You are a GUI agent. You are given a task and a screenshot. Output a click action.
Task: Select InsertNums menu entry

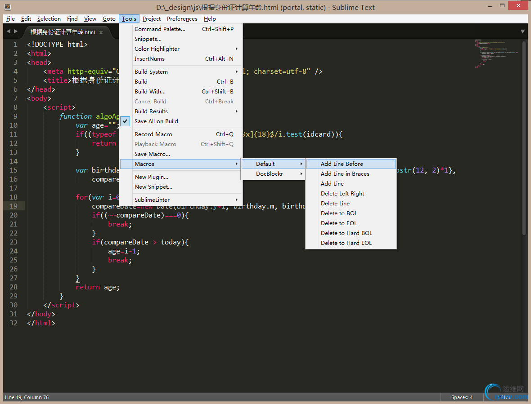pyautogui.click(x=181, y=58)
